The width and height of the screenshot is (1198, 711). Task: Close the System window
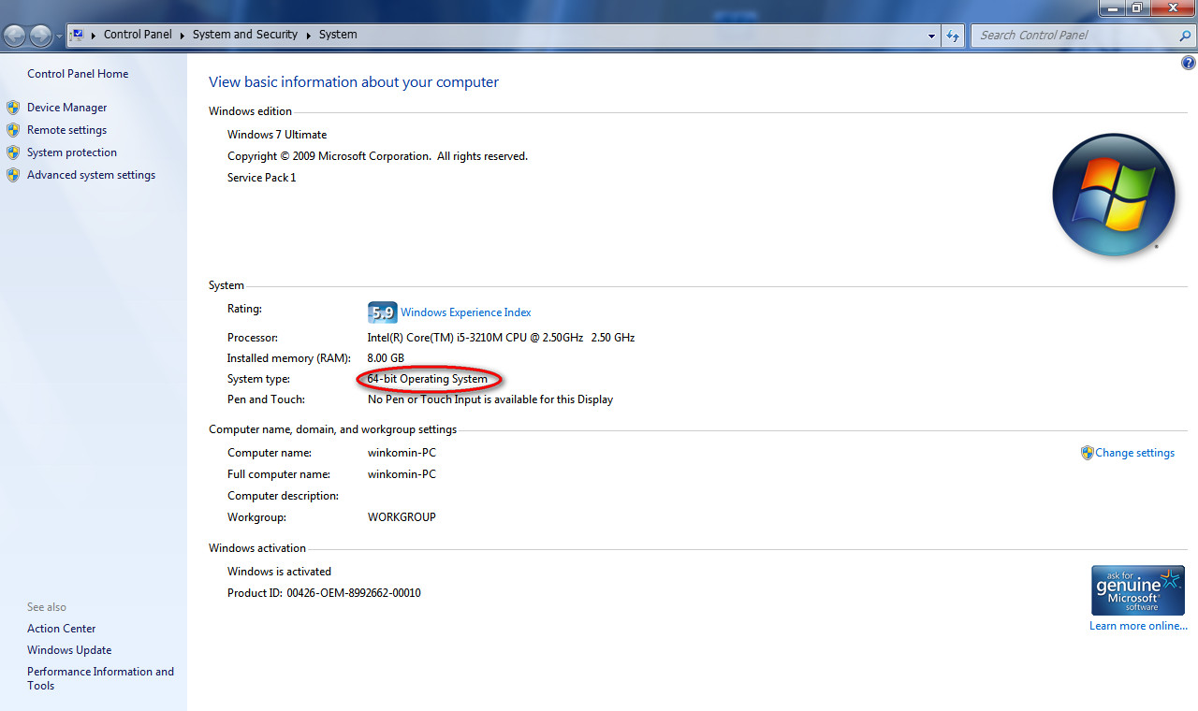pyautogui.click(x=1172, y=7)
